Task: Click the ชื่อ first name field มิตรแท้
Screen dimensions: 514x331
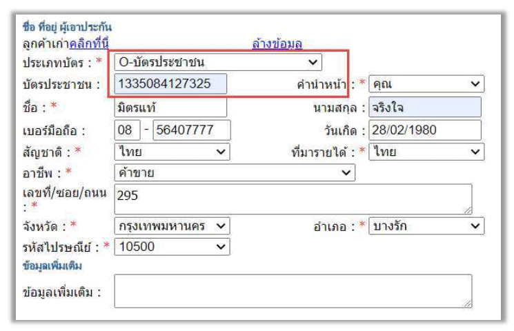Action: [x=170, y=108]
